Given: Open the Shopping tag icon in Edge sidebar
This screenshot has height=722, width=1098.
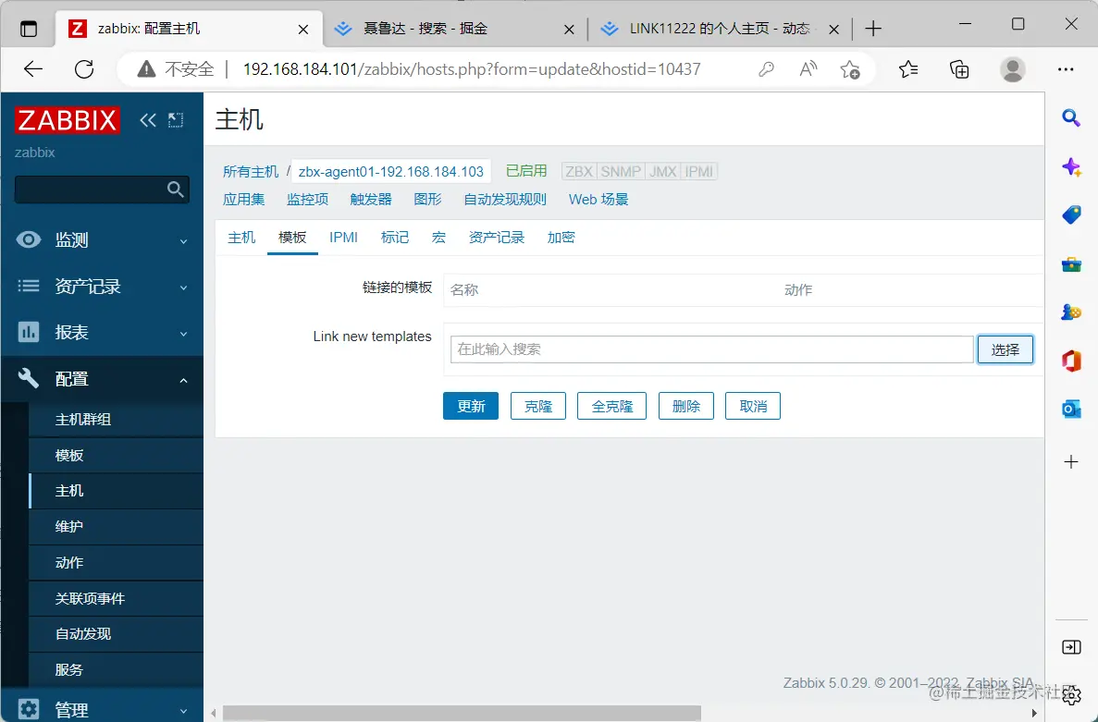Looking at the screenshot, I should pyautogui.click(x=1070, y=214).
